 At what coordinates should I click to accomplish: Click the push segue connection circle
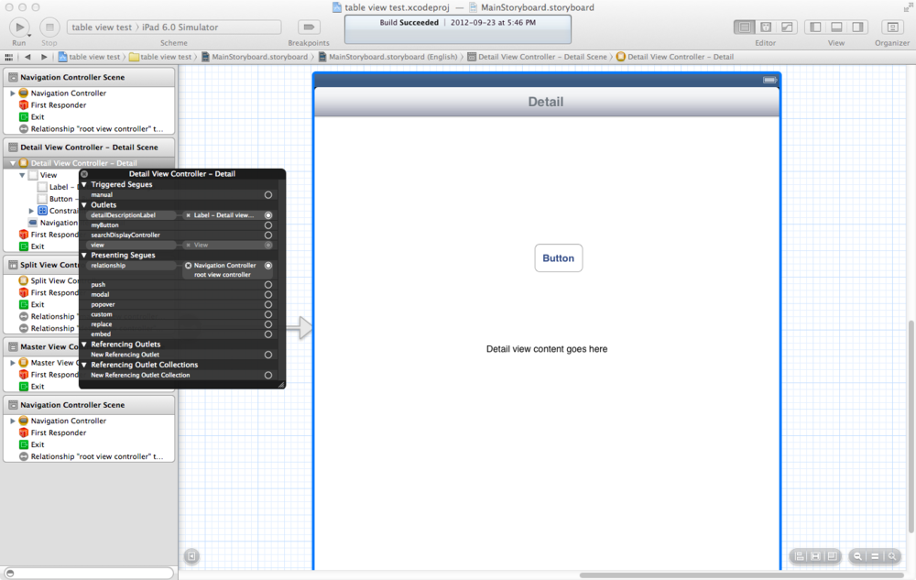coord(268,285)
